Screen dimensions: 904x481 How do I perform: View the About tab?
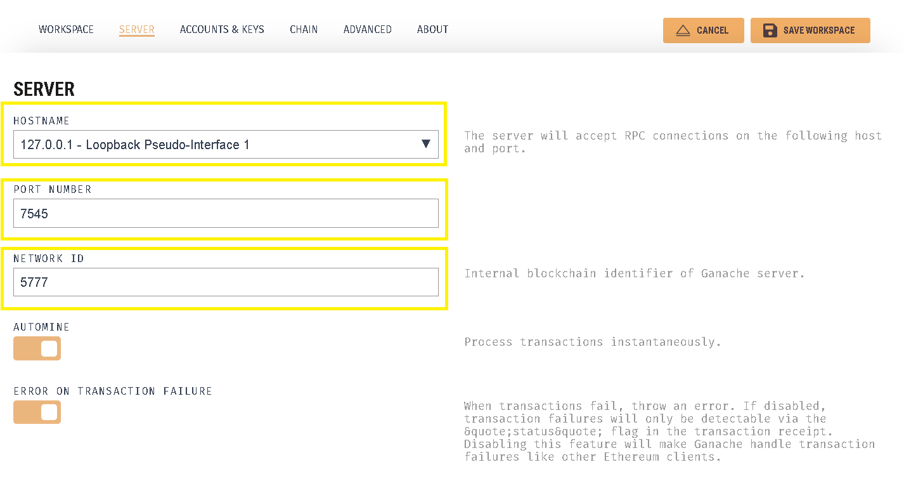pos(432,29)
